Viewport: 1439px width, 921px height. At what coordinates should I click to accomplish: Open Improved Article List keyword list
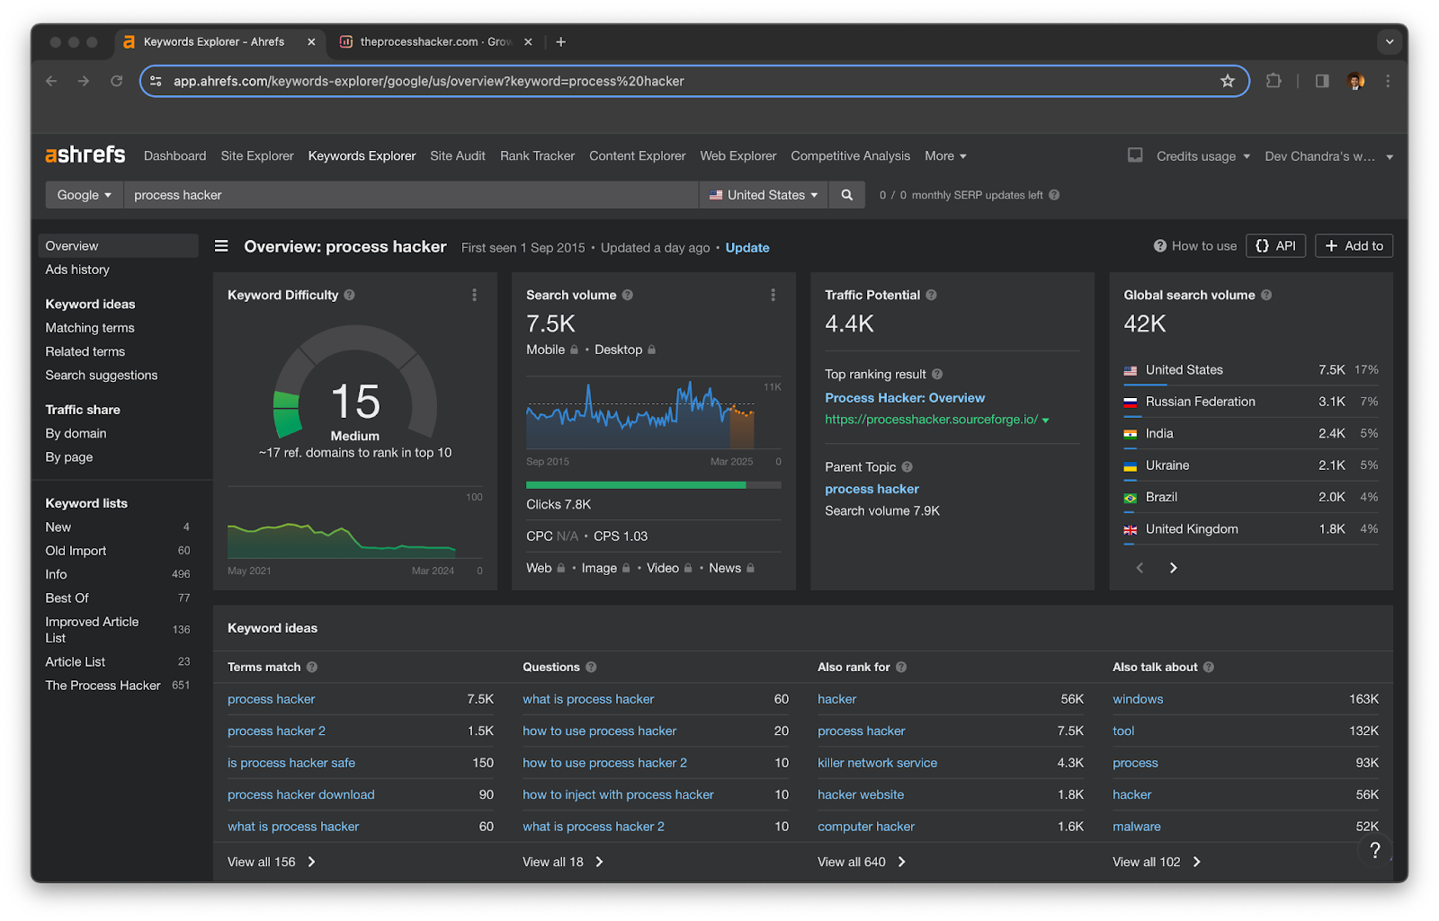(x=118, y=630)
